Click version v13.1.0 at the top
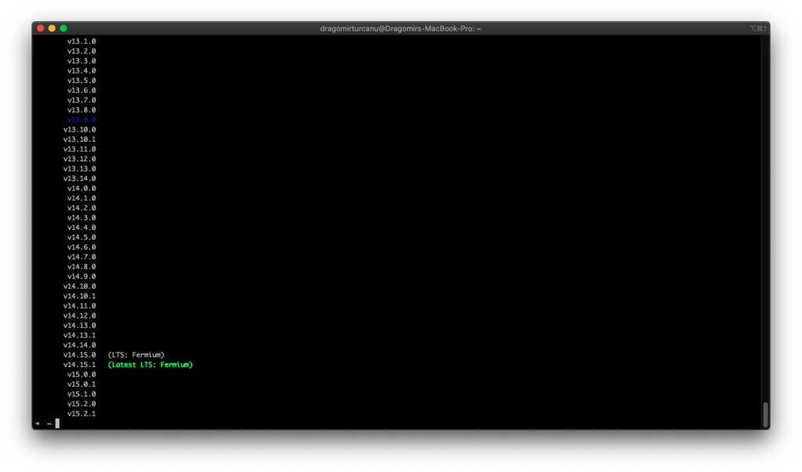The image size is (802, 472). point(81,41)
